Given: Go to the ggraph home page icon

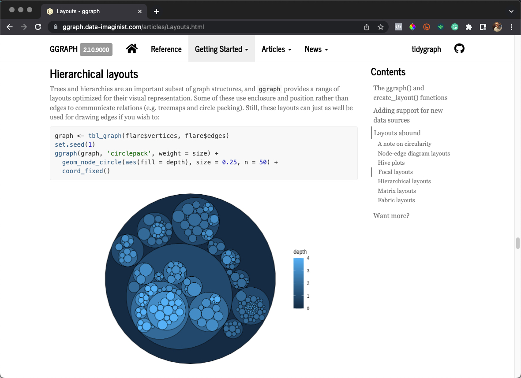Looking at the screenshot, I should pos(131,49).
